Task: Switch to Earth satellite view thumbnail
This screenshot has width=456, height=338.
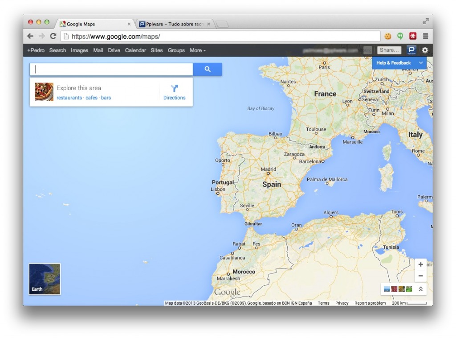Action: [45, 279]
